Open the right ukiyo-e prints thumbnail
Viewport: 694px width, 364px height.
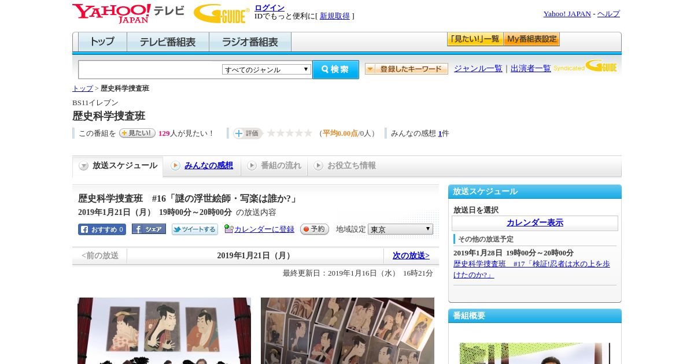[x=348, y=330]
